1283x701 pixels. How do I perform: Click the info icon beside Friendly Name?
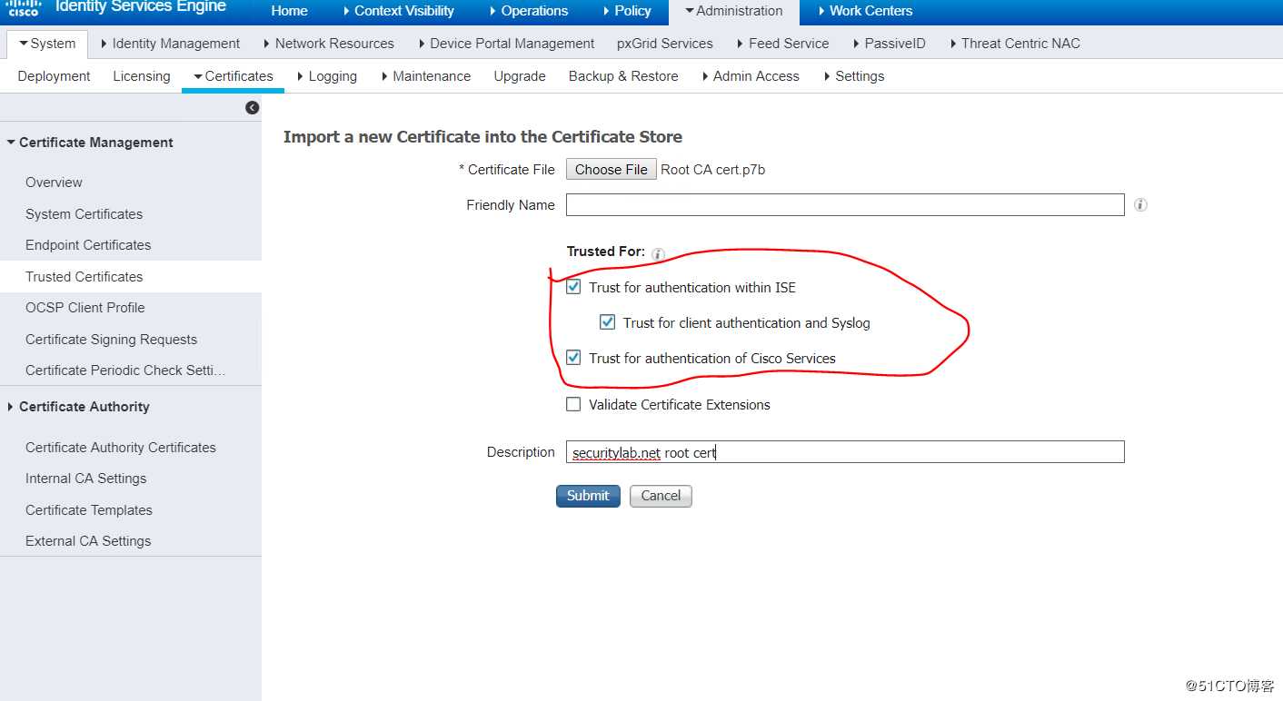click(1140, 205)
